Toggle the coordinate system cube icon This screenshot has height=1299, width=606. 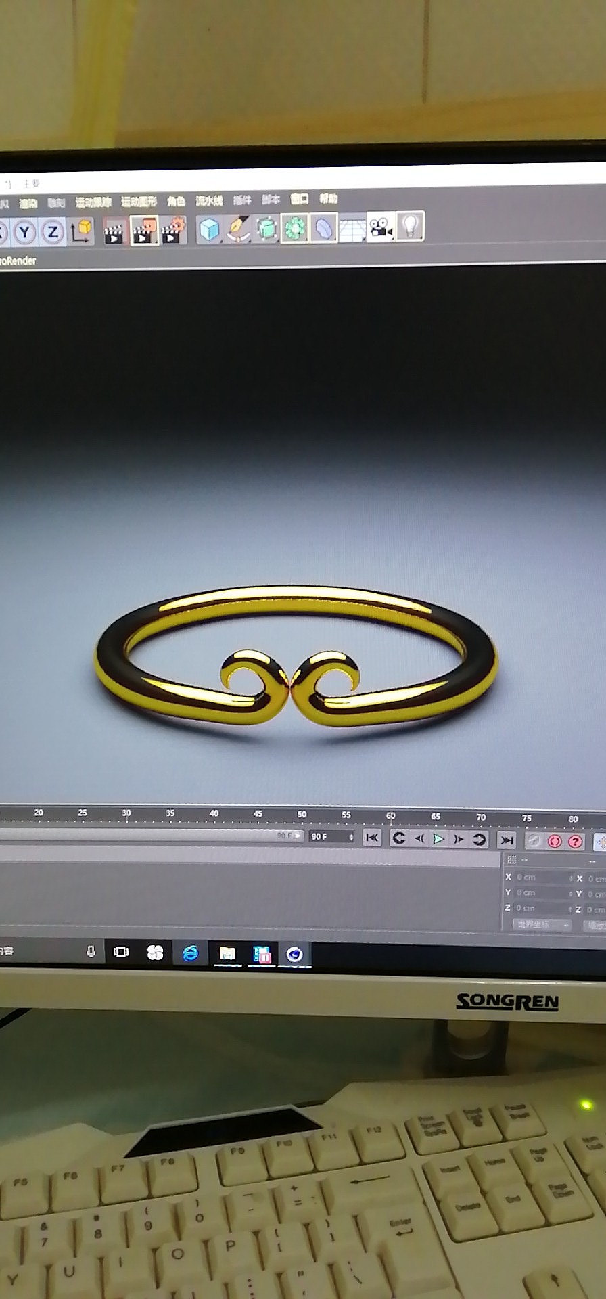(82, 231)
